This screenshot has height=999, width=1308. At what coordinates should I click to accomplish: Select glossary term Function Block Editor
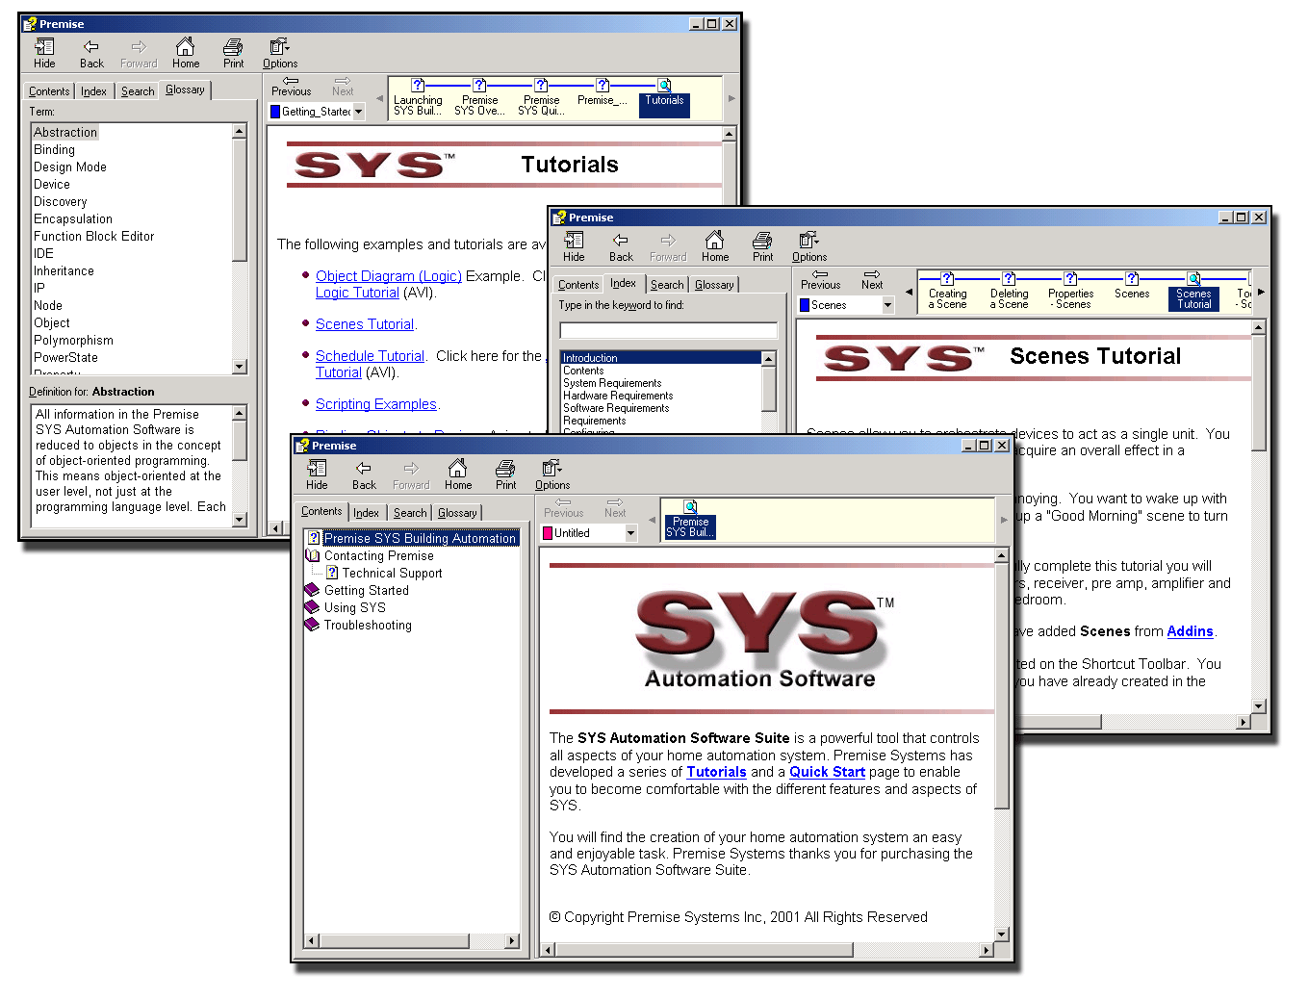[x=93, y=236]
